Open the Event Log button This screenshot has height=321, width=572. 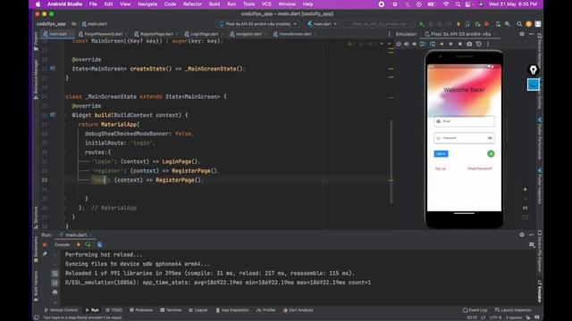[x=475, y=310]
